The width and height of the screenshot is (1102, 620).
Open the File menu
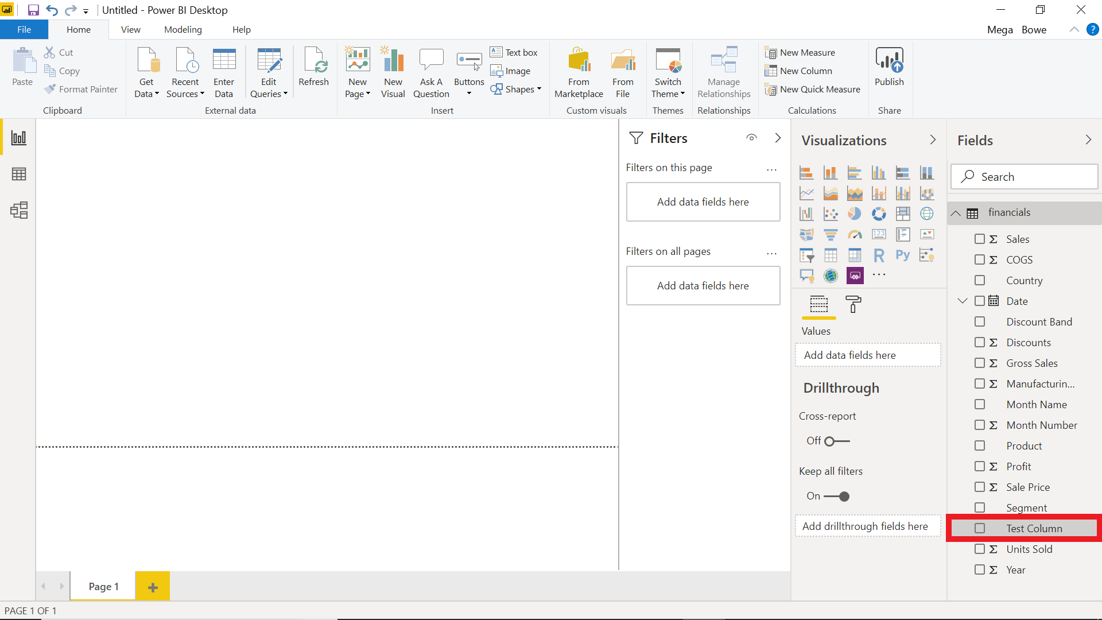[24, 30]
